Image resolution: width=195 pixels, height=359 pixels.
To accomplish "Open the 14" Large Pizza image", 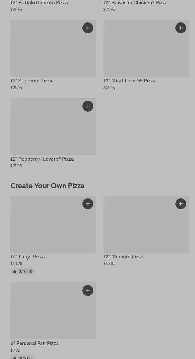I will coord(53,224).
